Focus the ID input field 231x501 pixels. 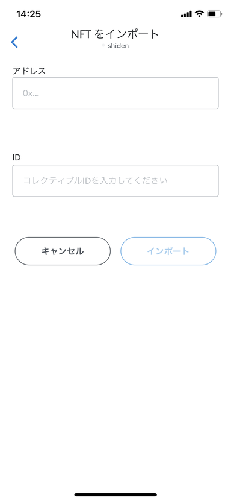pyautogui.click(x=115, y=180)
